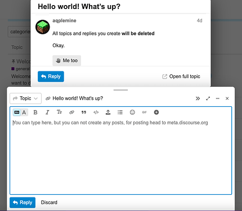The width and height of the screenshot is (242, 211).
Task: Click Reply button in the topic card
Action: click(x=51, y=77)
